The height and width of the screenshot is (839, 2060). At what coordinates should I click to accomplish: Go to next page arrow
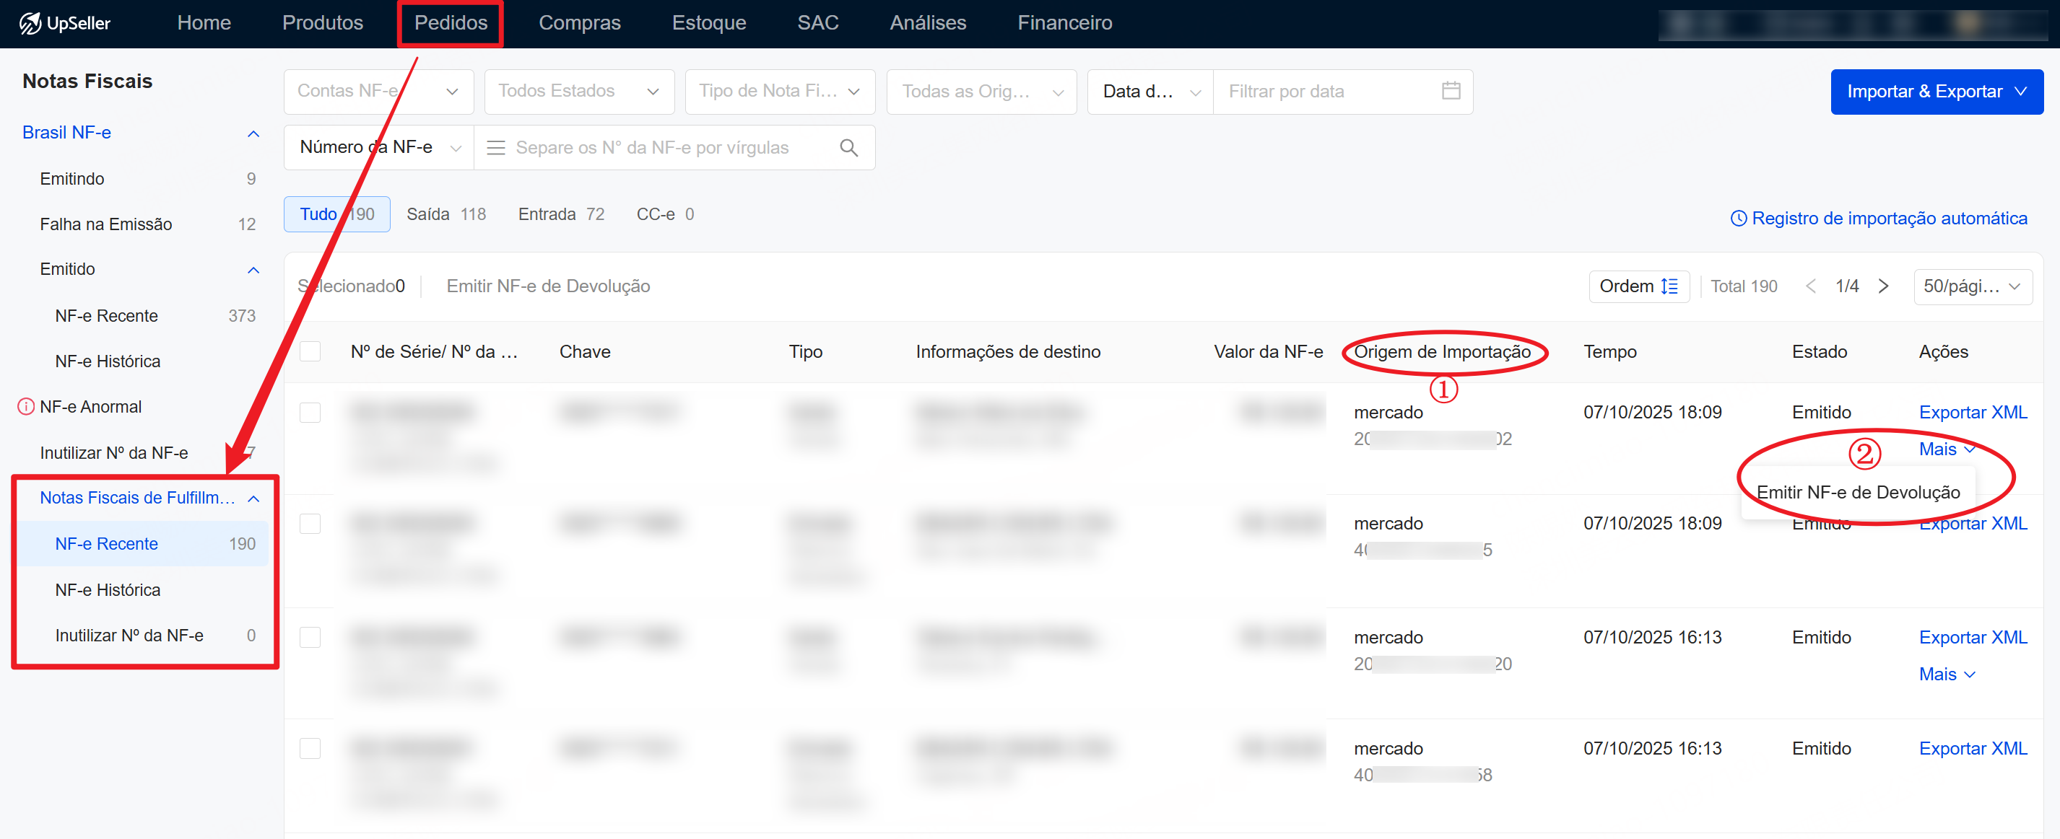click(1883, 286)
